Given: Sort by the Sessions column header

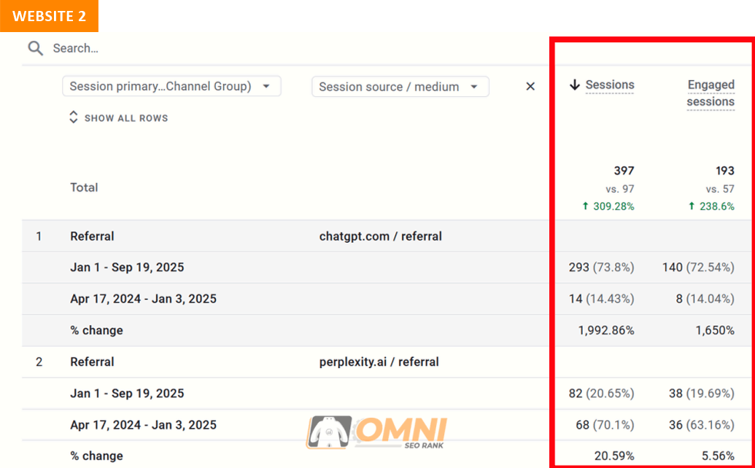Looking at the screenshot, I should pos(610,85).
